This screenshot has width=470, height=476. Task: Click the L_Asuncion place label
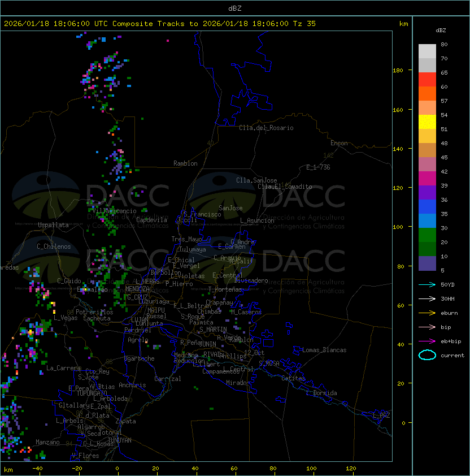[257, 220]
